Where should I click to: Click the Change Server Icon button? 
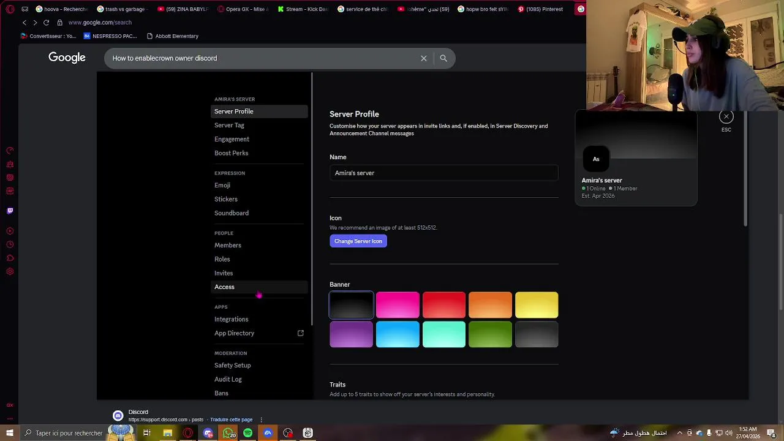[x=358, y=241]
